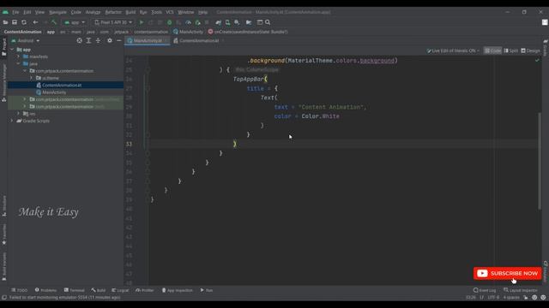Click the Open file toolbar icon
Viewport: 549px width, 308px height.
click(x=5, y=22)
